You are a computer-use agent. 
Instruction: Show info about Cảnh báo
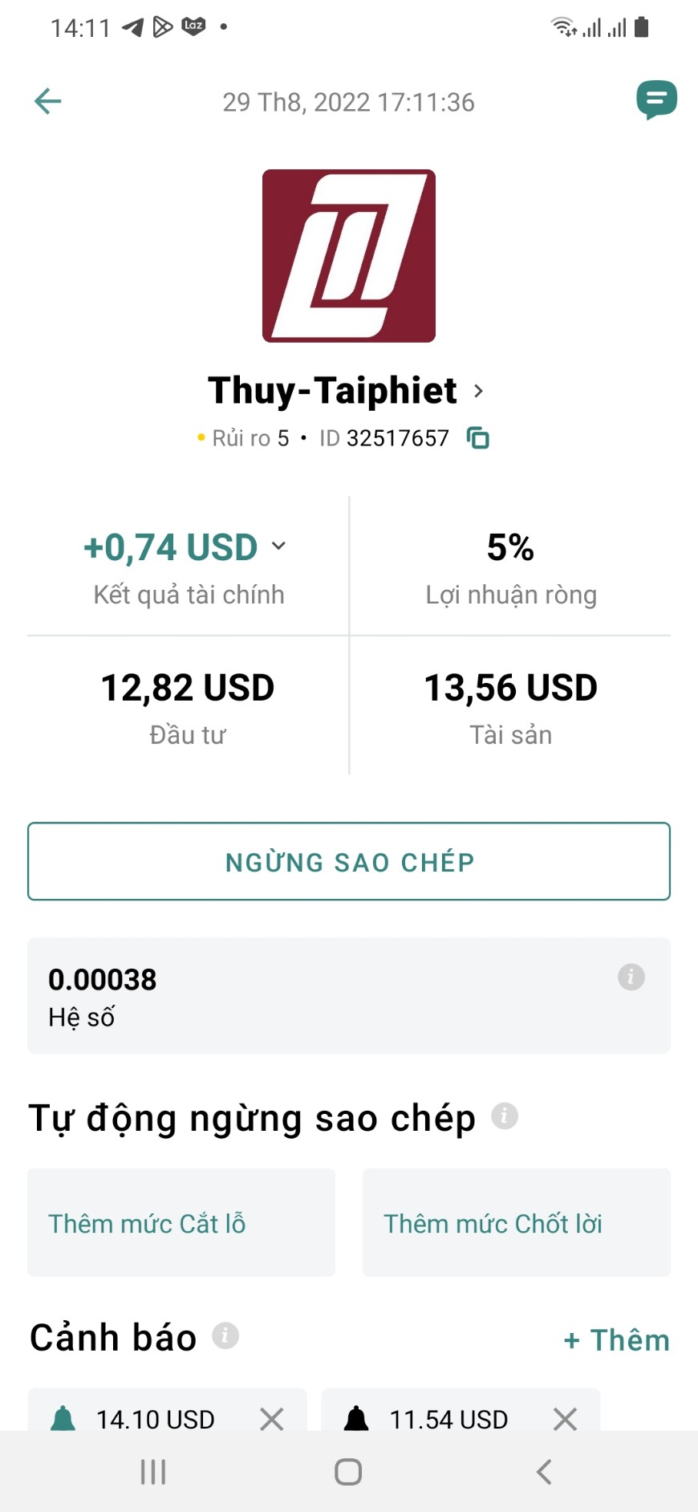pos(225,1335)
